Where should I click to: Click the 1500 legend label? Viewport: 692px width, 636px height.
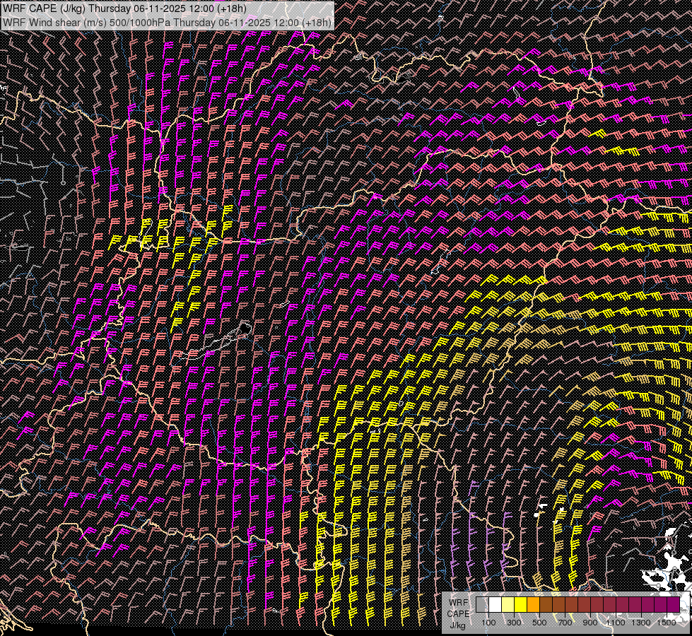click(x=667, y=623)
